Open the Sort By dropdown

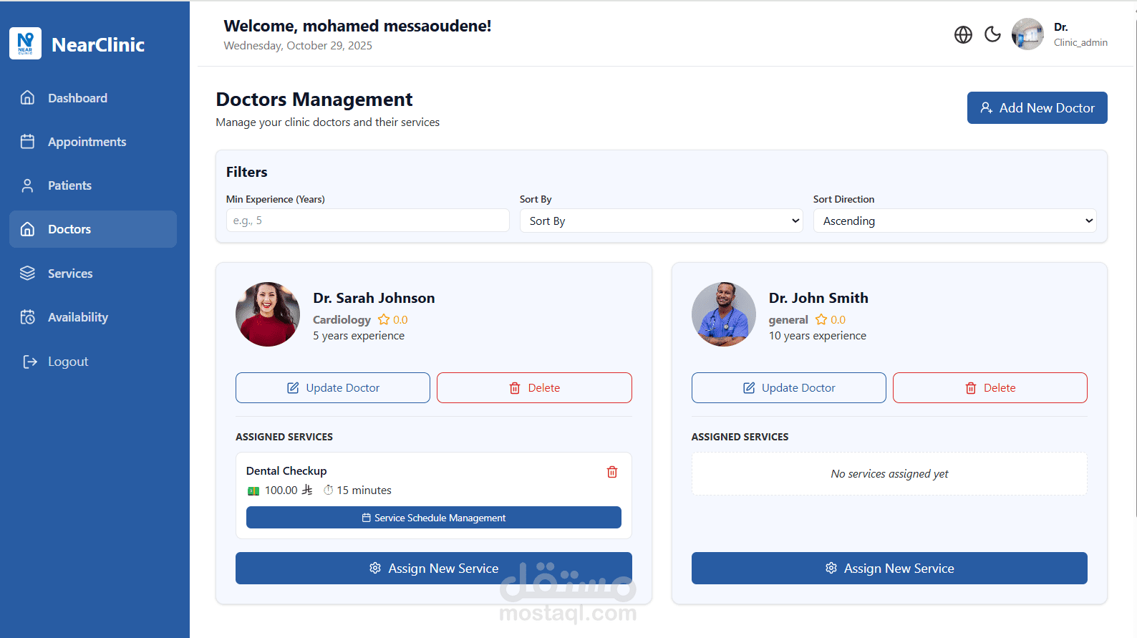click(661, 221)
